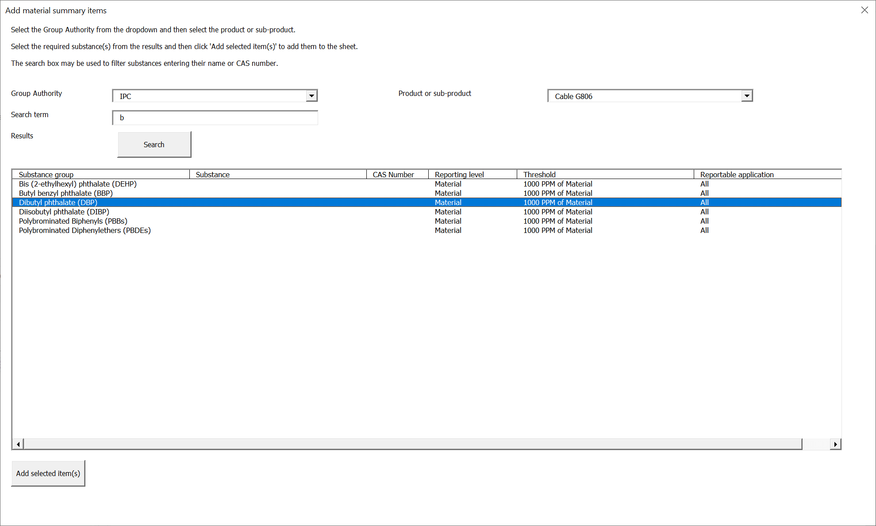The height and width of the screenshot is (526, 876).
Task: Close the Add material summary items dialog
Action: pos(864,10)
